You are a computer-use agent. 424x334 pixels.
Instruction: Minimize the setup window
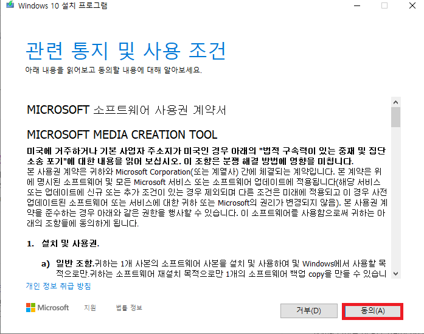point(357,5)
